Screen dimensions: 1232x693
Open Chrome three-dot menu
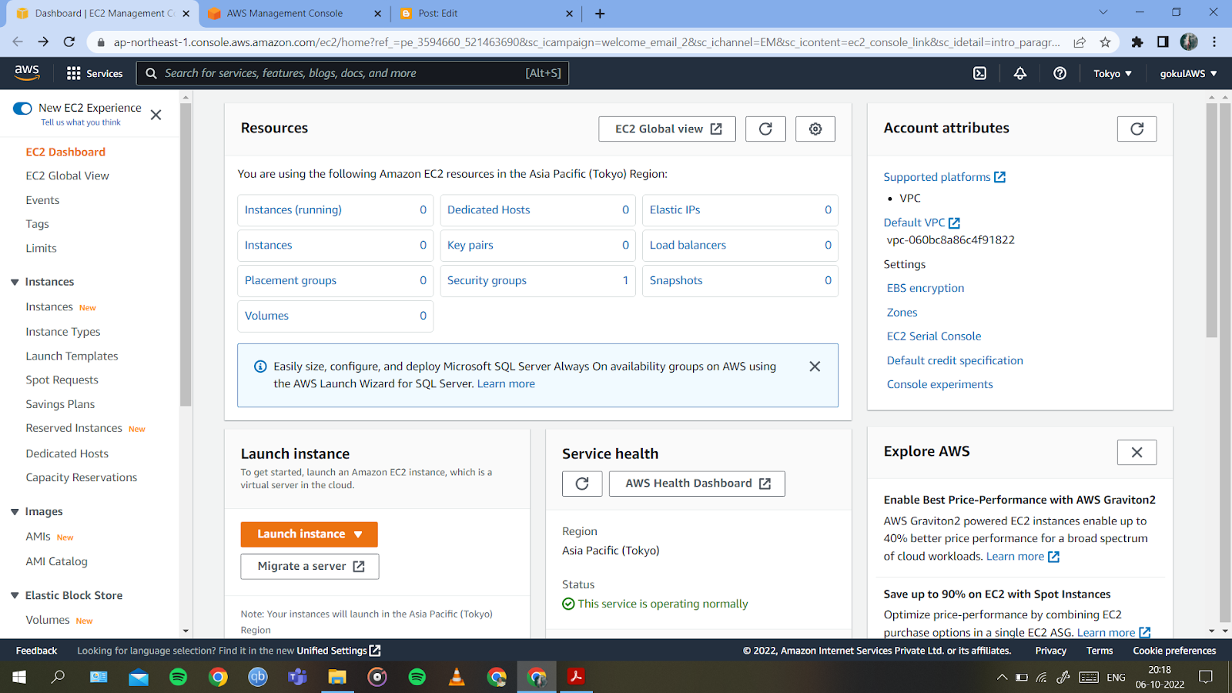click(x=1214, y=42)
